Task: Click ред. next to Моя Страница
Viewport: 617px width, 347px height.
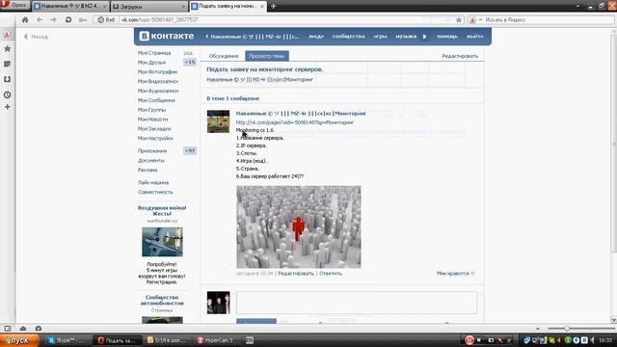Action: click(x=189, y=53)
